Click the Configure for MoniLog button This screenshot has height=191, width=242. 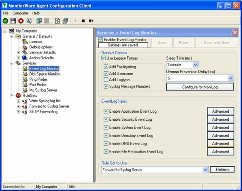click(x=200, y=87)
